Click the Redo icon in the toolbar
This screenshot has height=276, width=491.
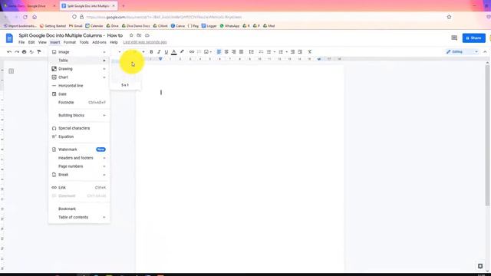click(17, 51)
